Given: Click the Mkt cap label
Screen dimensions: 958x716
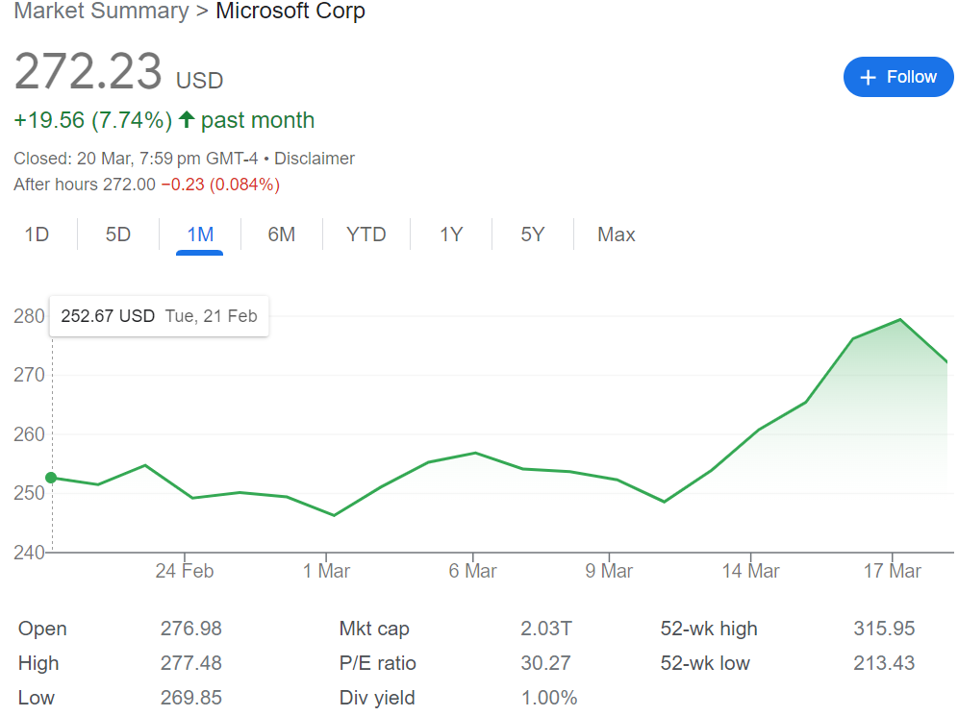Looking at the screenshot, I should click(x=374, y=629).
